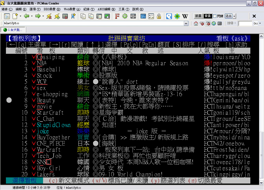Open back arrow history dropdown
Screen dimensions: 264x190
click(x=32, y=16)
